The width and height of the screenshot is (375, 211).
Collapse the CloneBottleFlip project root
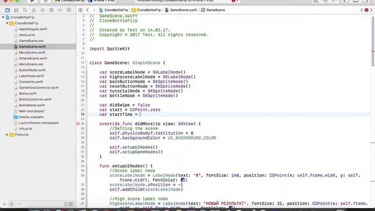[3, 17]
